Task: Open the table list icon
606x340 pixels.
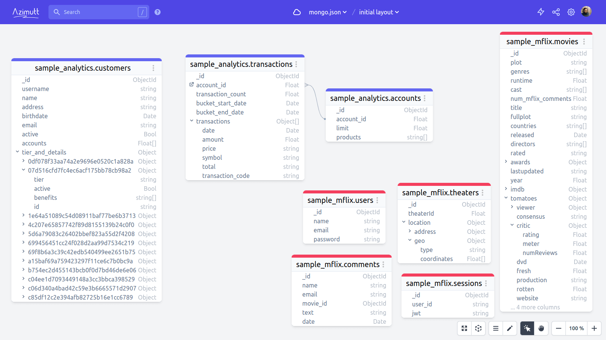Action: (x=495, y=328)
